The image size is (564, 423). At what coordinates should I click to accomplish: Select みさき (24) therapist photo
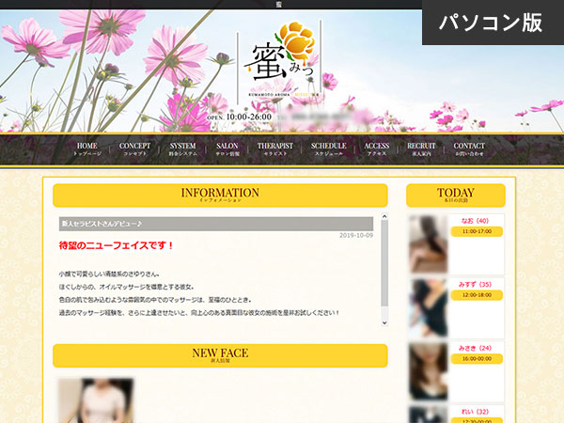coord(429,369)
